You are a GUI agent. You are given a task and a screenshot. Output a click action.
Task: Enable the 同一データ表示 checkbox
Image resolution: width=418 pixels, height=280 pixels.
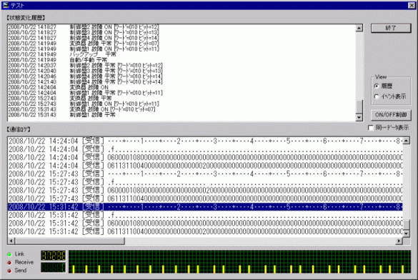tap(371, 128)
